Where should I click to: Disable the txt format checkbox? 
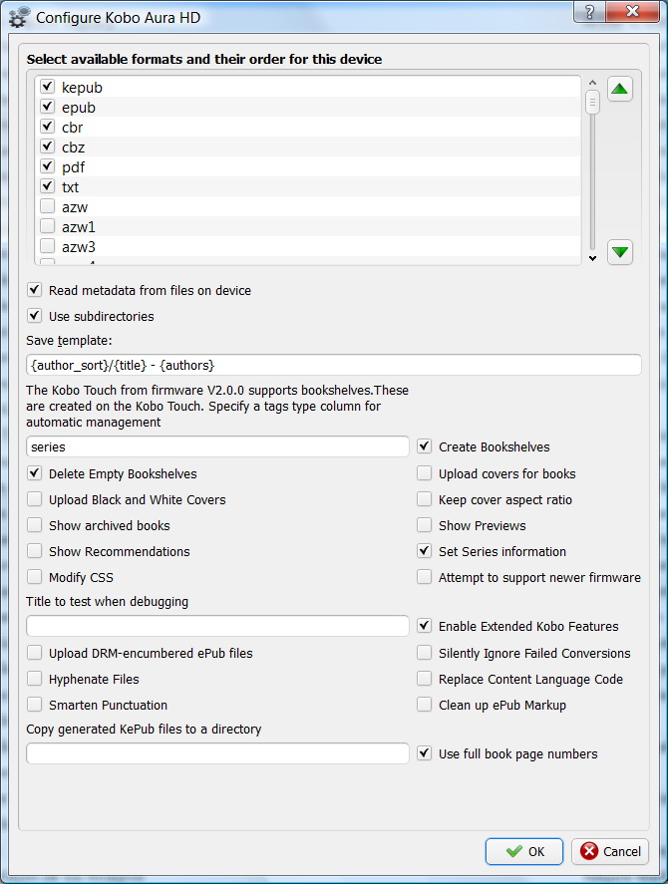click(48, 186)
